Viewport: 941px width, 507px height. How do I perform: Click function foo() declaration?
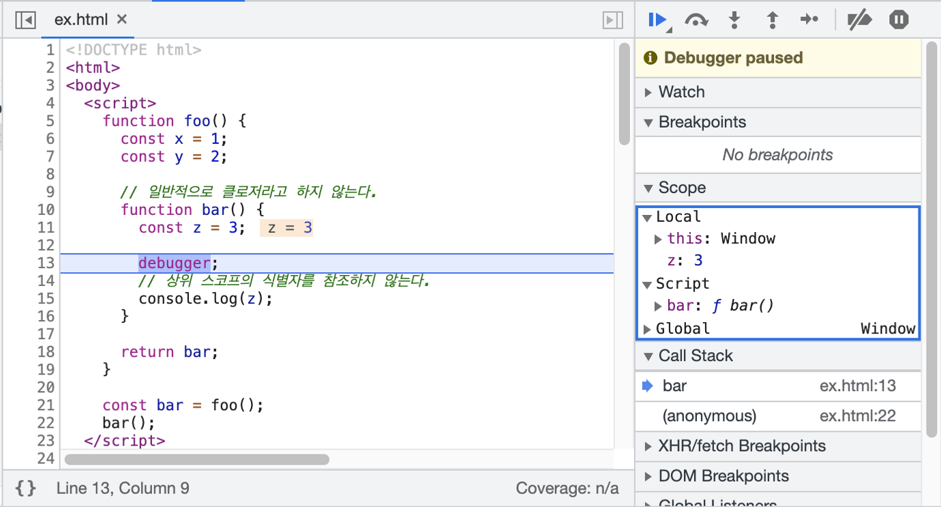click(x=174, y=121)
